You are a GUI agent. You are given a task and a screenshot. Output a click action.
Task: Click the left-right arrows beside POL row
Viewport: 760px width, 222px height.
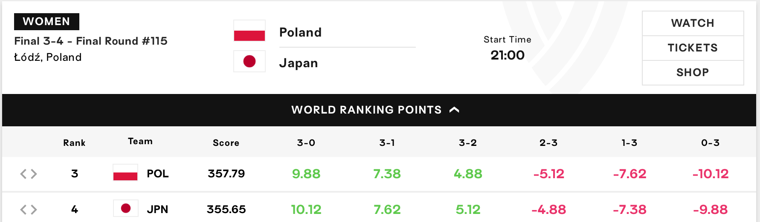tap(29, 174)
